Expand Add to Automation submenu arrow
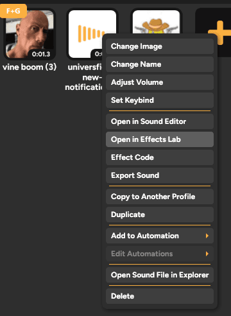The image size is (231, 316). coord(207,236)
